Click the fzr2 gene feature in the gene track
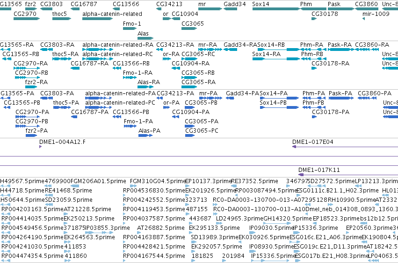The height and width of the screenshot is (263, 398). pyautogui.click(x=31, y=9)
